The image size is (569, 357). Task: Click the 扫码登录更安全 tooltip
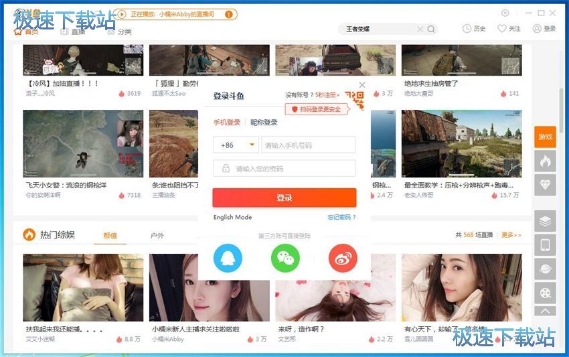317,109
